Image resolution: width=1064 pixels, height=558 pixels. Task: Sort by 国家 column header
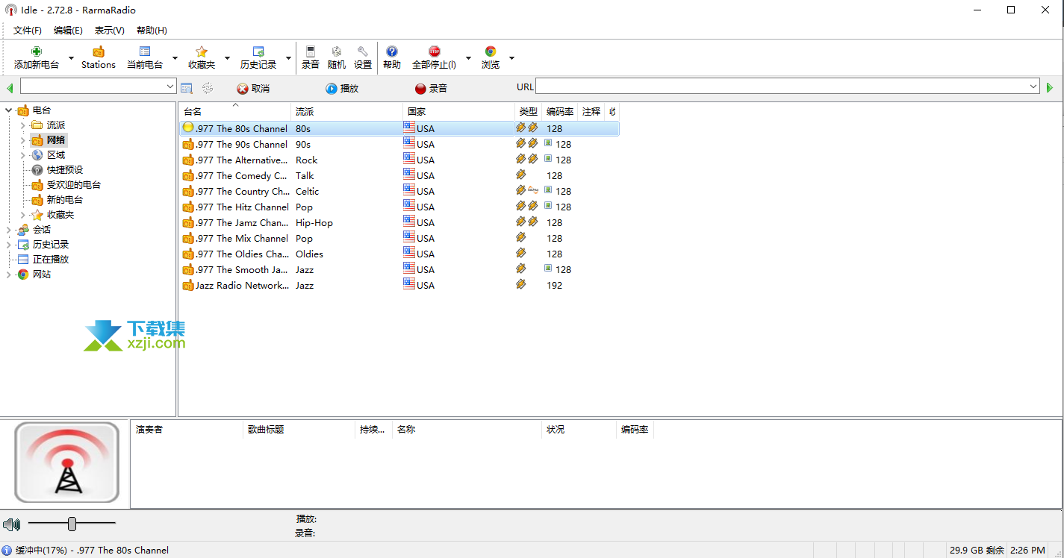[x=458, y=111]
